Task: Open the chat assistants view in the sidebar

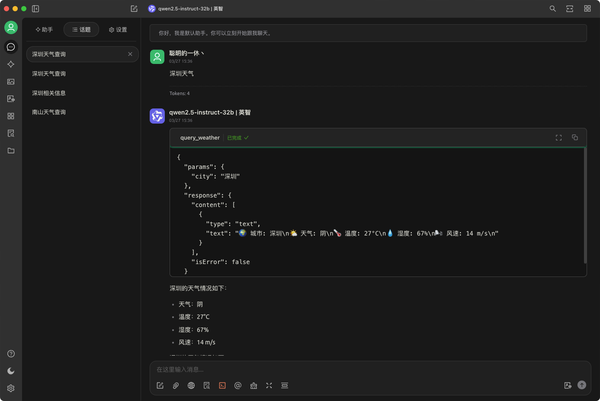Action: coord(11,47)
